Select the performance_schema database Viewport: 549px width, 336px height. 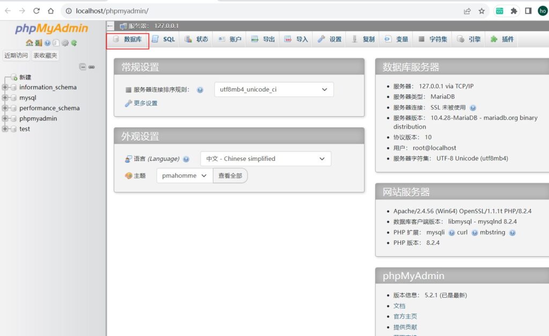[x=49, y=108]
